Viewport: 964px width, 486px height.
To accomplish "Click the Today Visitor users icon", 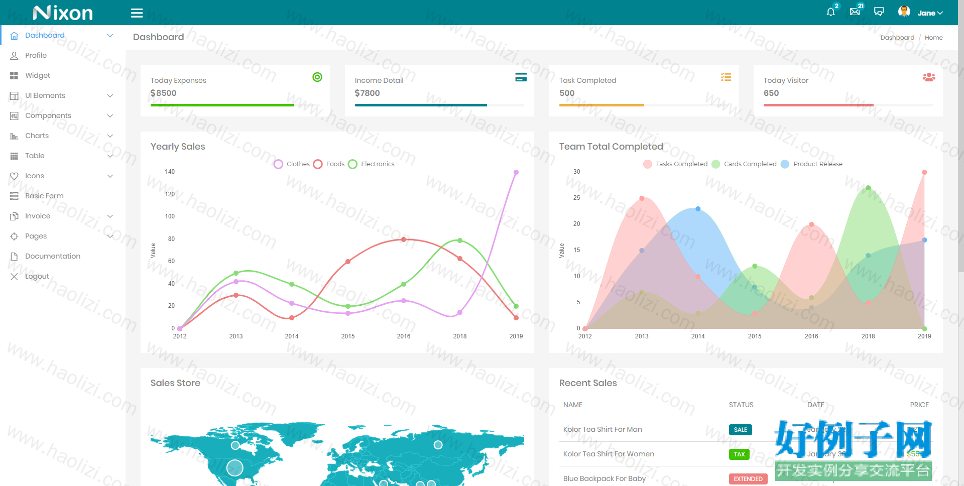I will point(929,77).
